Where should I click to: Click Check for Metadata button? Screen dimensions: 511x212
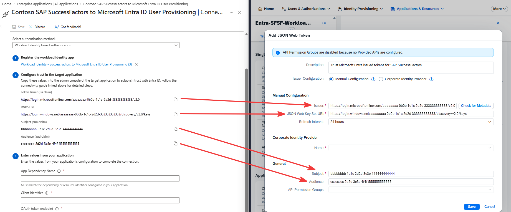[476, 106]
